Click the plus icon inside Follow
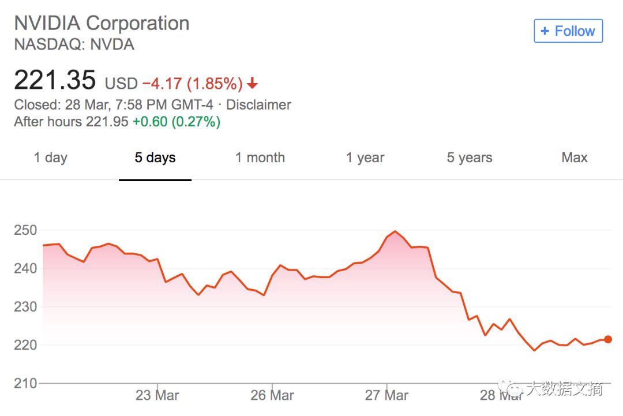This screenshot has width=623, height=416. (545, 31)
